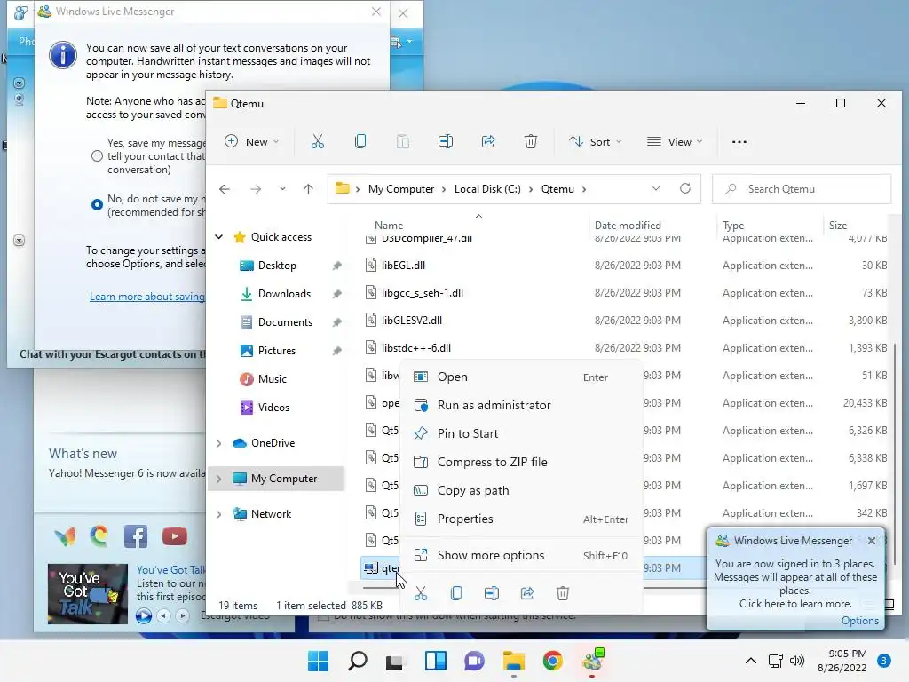This screenshot has width=909, height=682.
Task: Expand the My Computer tree node
Action: point(218,479)
